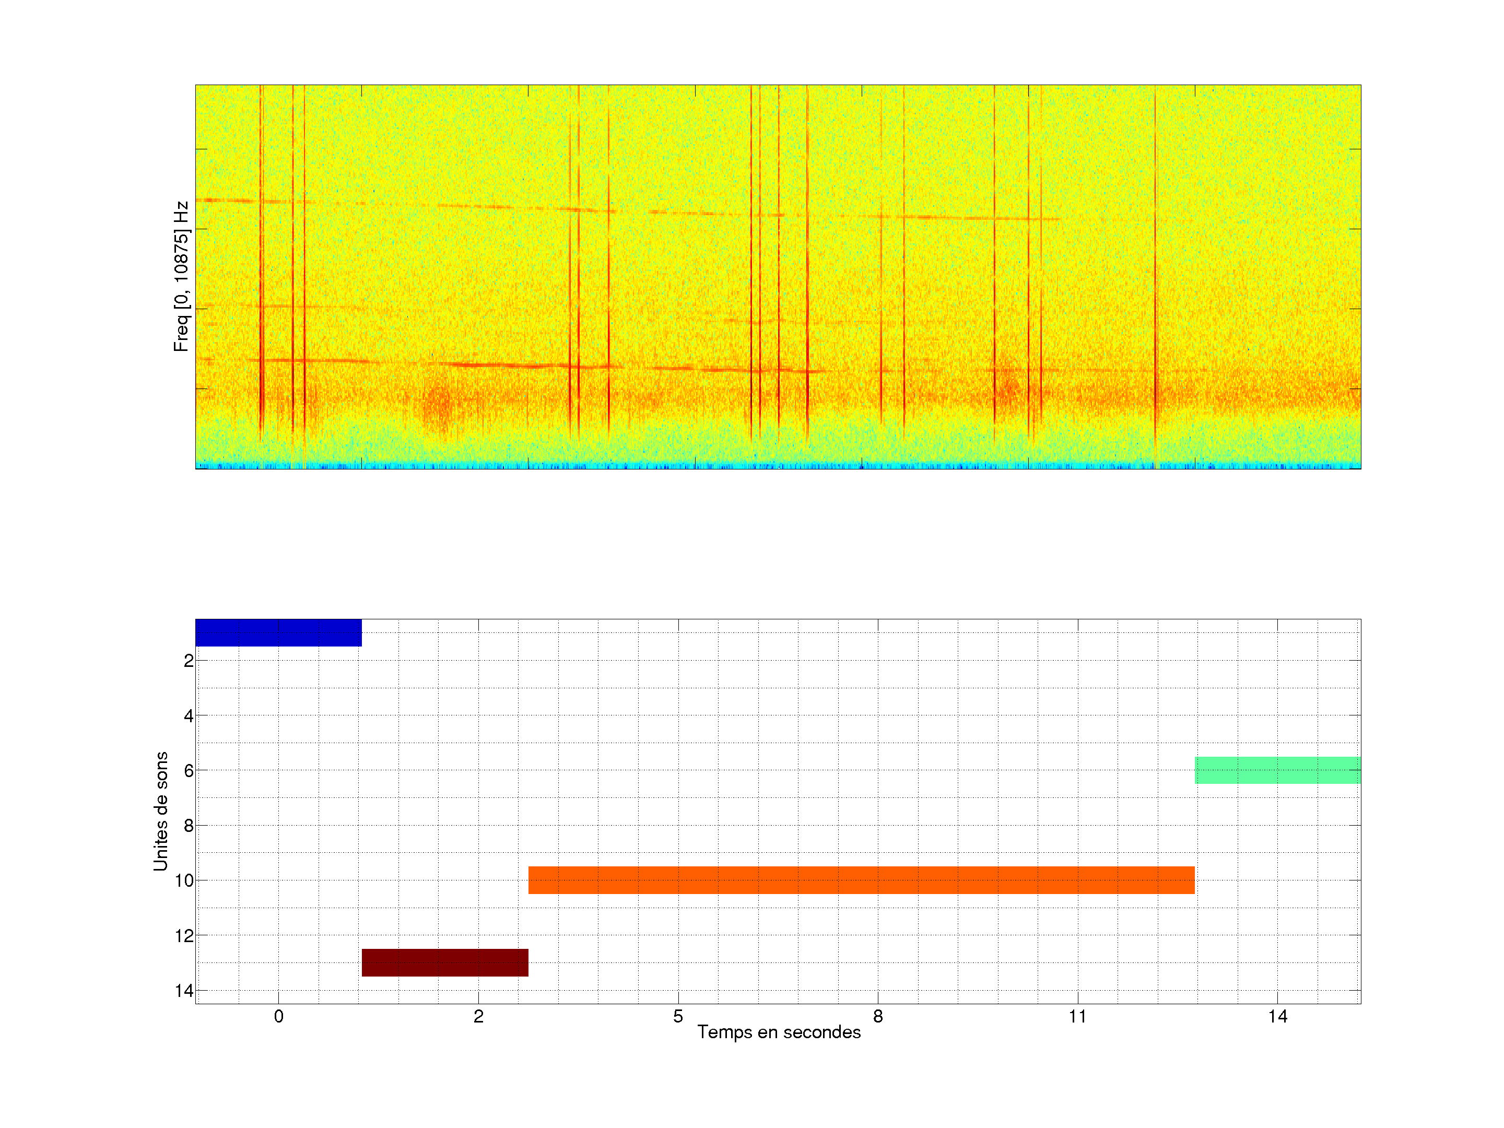
Task: Click the x-axis tick label '8'
Action: [x=878, y=1016]
